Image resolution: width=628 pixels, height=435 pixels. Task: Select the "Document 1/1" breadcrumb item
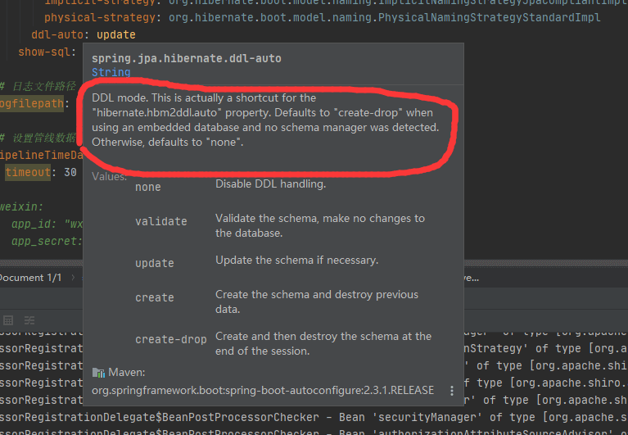point(31,278)
